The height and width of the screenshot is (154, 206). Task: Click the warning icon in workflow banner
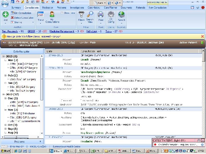coord(4,37)
